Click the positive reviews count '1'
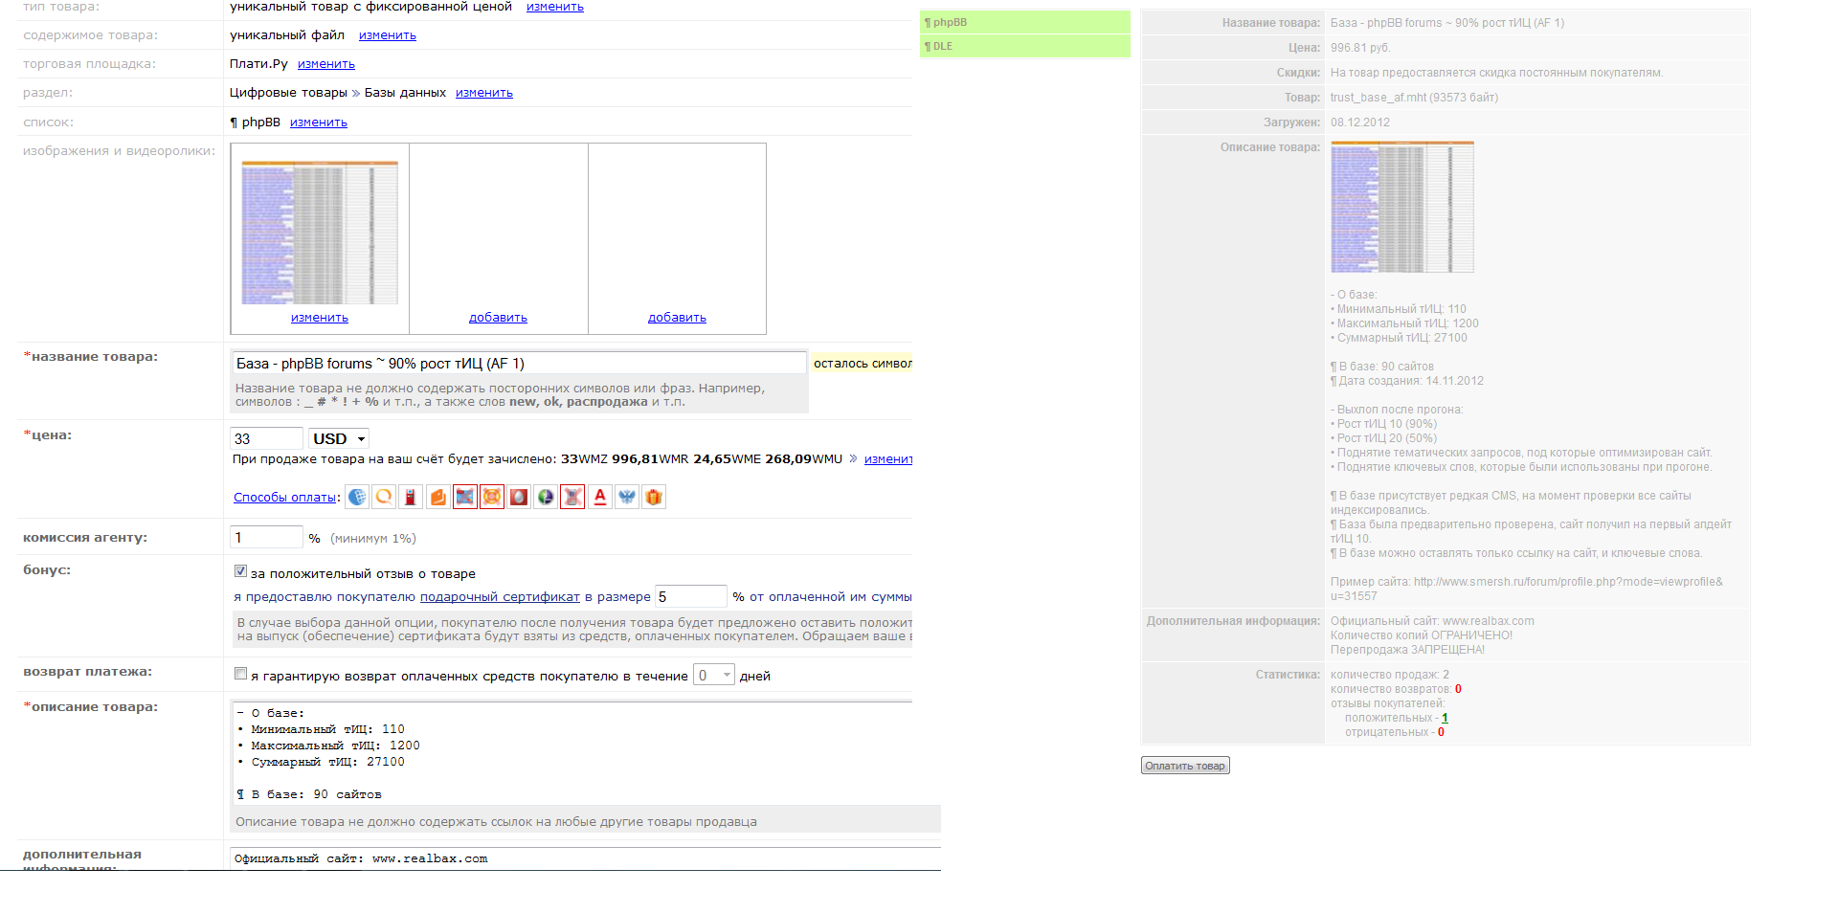 point(1445,719)
